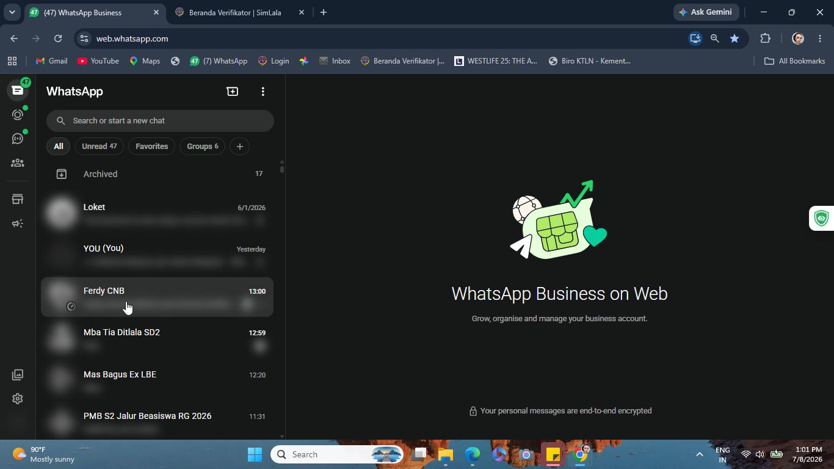The image size is (834, 469).
Task: Switch to Beranda Verifikator | SimLala tab
Action: tap(240, 12)
